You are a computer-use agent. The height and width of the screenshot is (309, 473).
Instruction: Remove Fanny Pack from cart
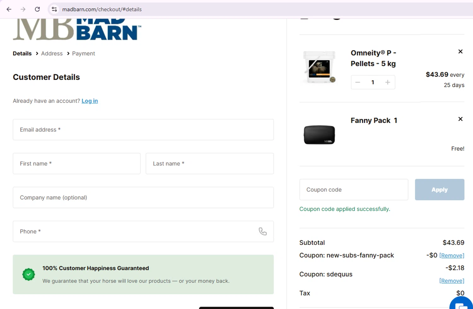coord(460,119)
